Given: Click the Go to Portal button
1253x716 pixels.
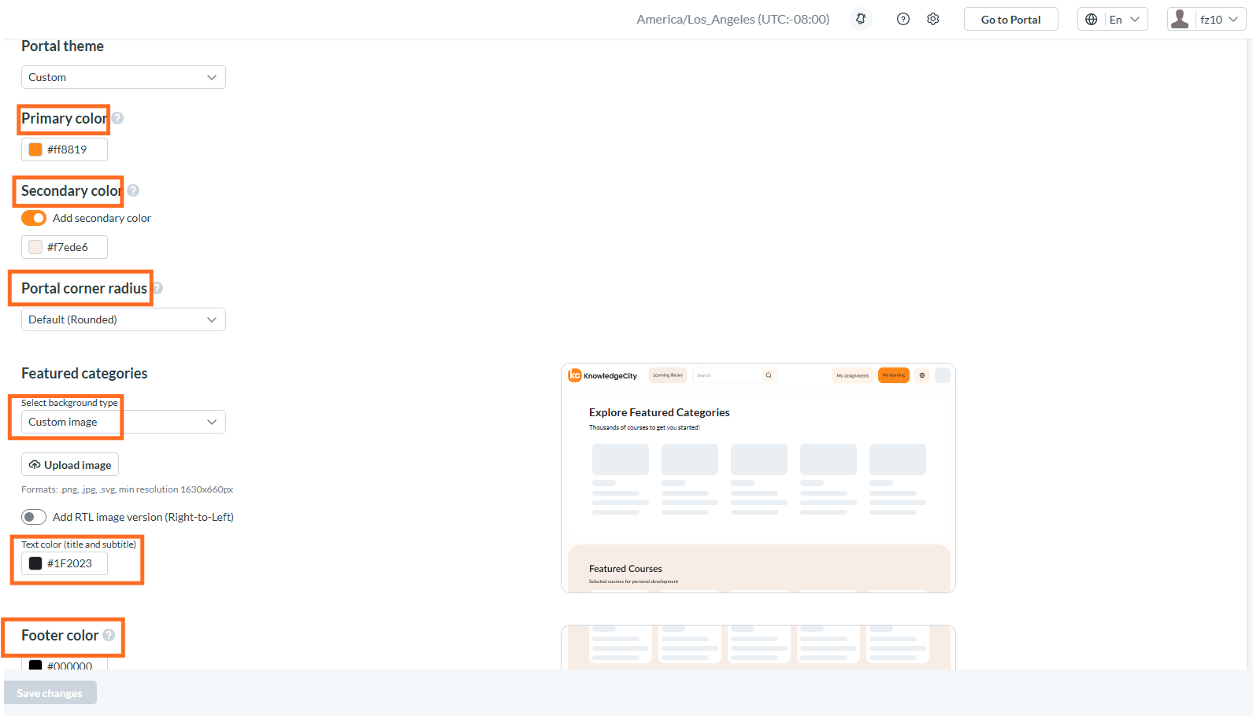Looking at the screenshot, I should [1011, 19].
